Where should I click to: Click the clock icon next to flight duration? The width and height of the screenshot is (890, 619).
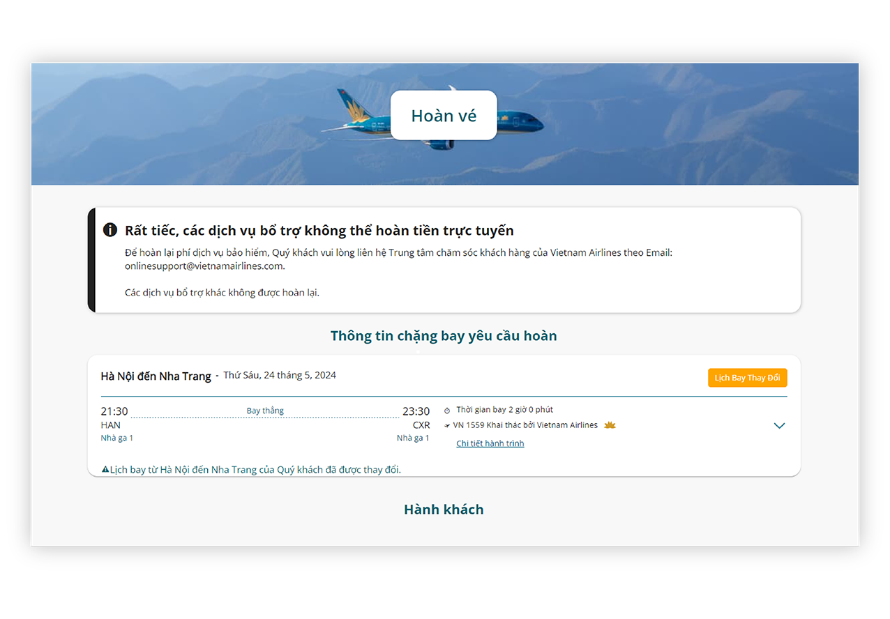click(x=448, y=410)
